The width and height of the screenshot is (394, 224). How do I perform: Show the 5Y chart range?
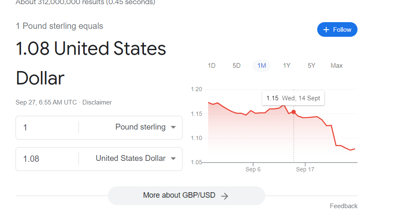[311, 66]
